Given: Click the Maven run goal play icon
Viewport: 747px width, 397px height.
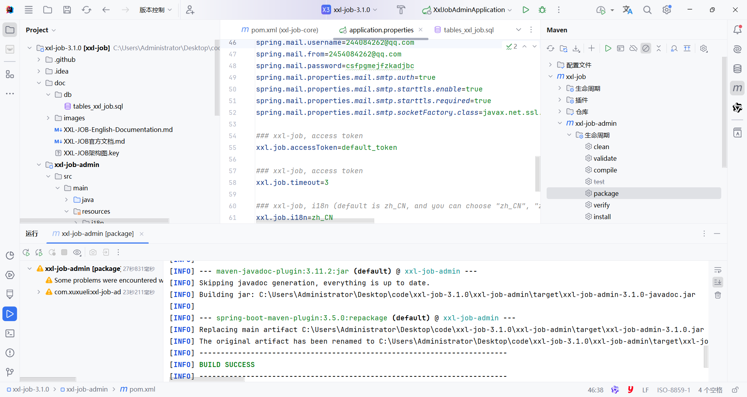Looking at the screenshot, I should click(608, 48).
